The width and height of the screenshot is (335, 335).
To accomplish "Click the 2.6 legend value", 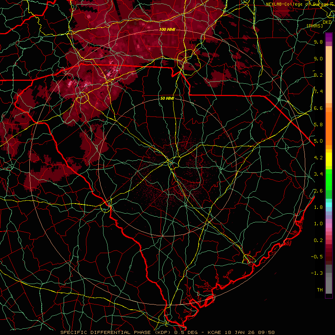I will pos(318,191).
